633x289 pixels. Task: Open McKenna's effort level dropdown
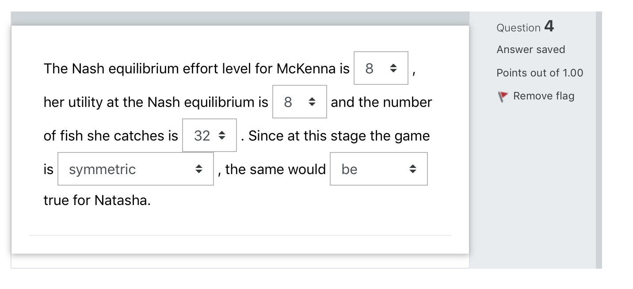pyautogui.click(x=381, y=68)
